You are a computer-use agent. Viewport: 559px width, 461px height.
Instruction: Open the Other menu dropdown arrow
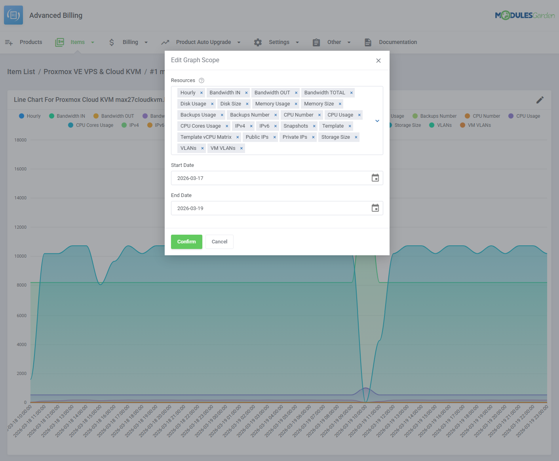coord(349,42)
